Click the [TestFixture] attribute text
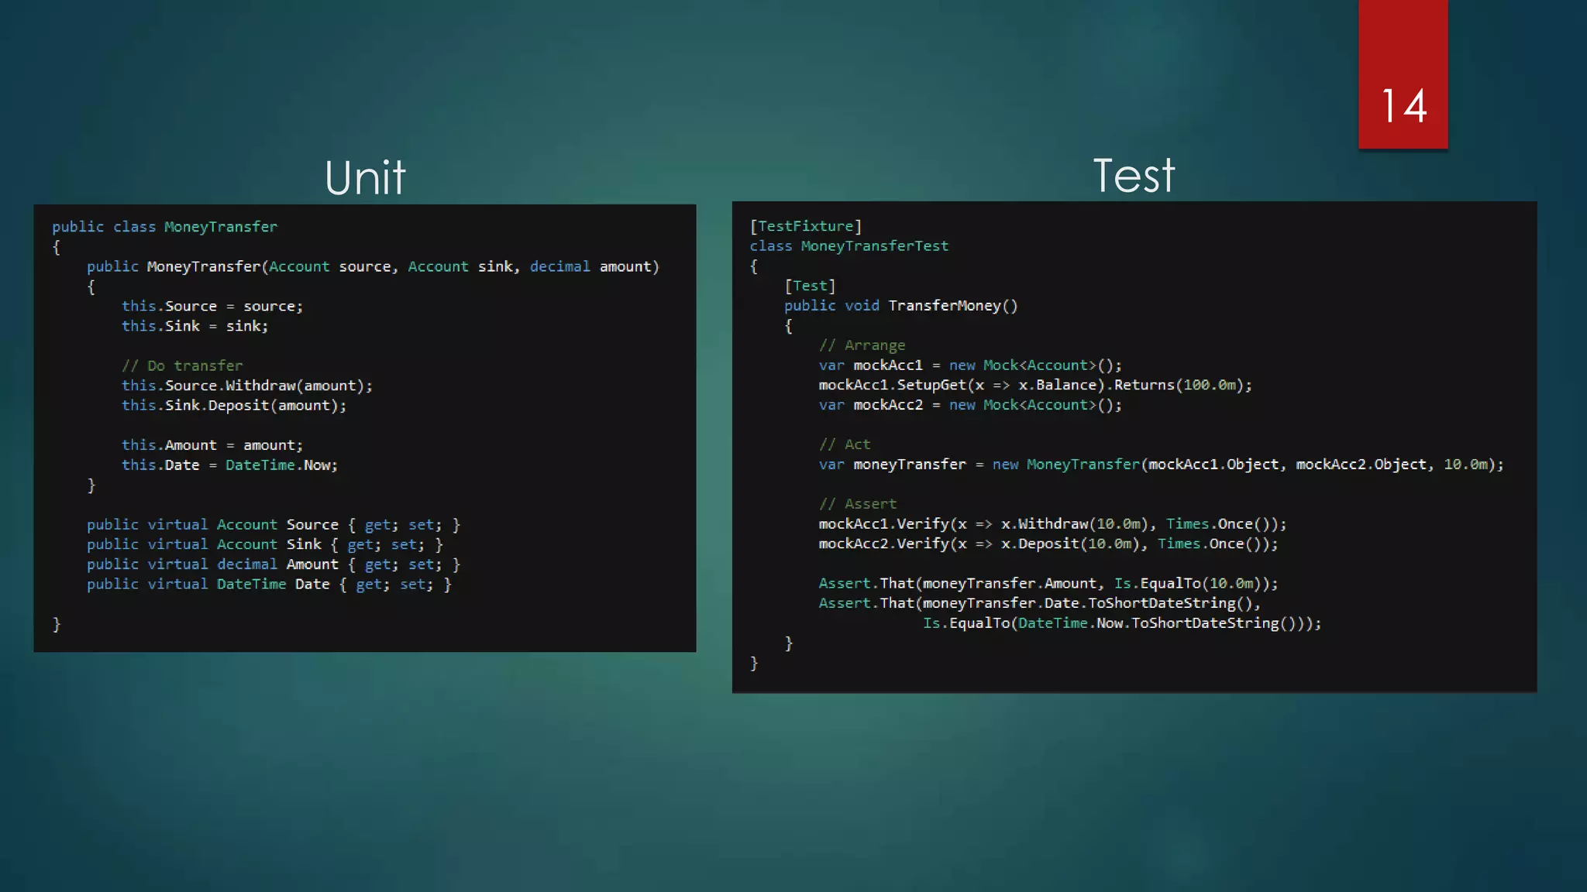1587x892 pixels. 805,226
